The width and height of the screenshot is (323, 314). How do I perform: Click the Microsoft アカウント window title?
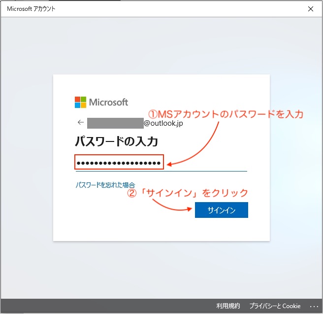pos(31,9)
